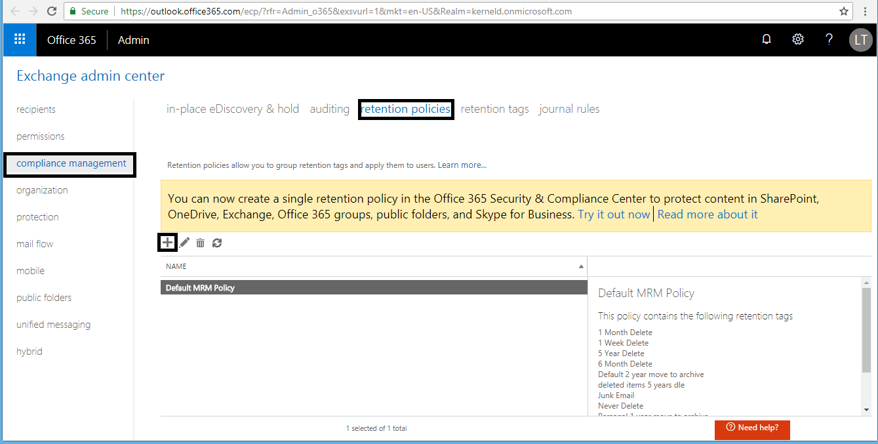The width and height of the screenshot is (878, 444).
Task: Click the '5 Year Delete' retention tag text
Action: pyautogui.click(x=621, y=353)
